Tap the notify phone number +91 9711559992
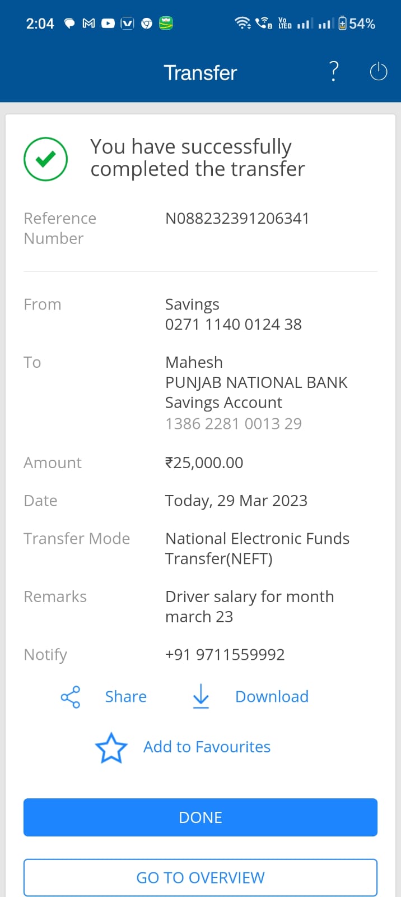 tap(225, 655)
